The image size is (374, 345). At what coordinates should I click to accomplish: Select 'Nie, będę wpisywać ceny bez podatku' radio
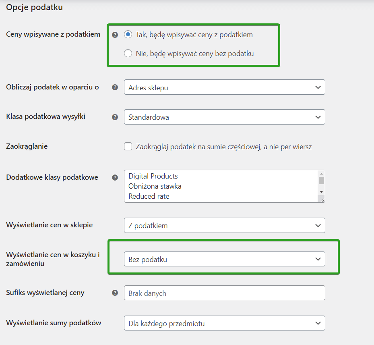coord(128,53)
